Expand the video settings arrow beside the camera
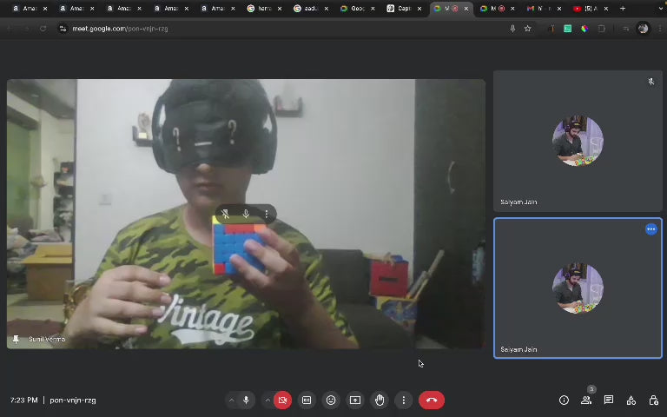Image resolution: width=667 pixels, height=417 pixels. 267,400
